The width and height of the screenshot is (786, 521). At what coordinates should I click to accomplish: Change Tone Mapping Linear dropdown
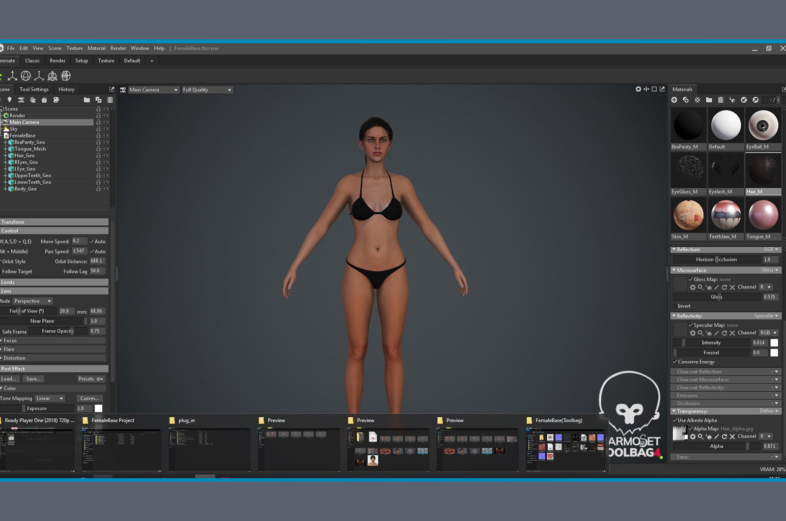point(50,398)
